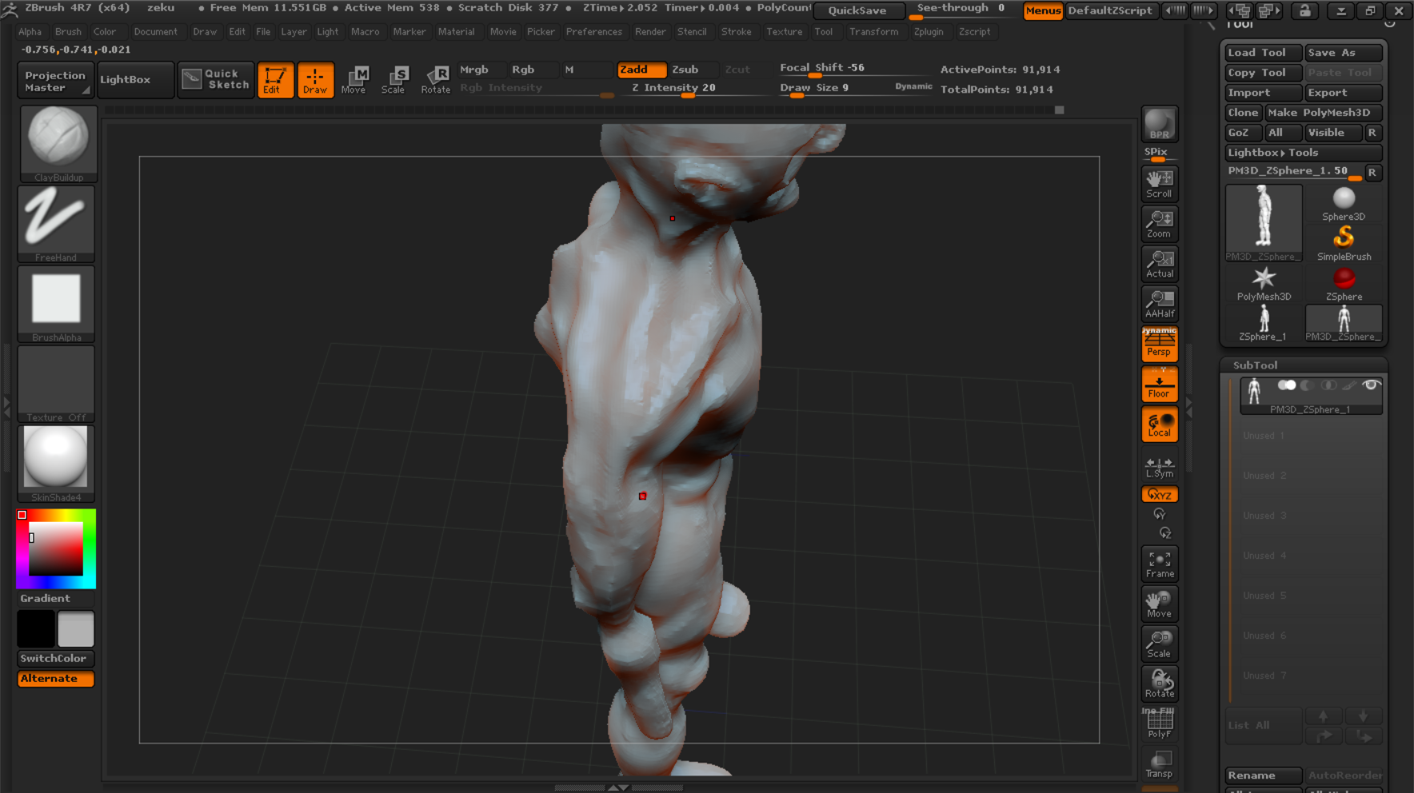Select the black secondary color swatch
Image resolution: width=1414 pixels, height=793 pixels.
36,629
